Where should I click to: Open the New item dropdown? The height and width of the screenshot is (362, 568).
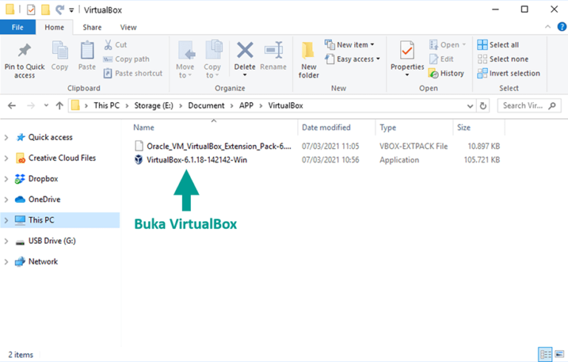(350, 44)
